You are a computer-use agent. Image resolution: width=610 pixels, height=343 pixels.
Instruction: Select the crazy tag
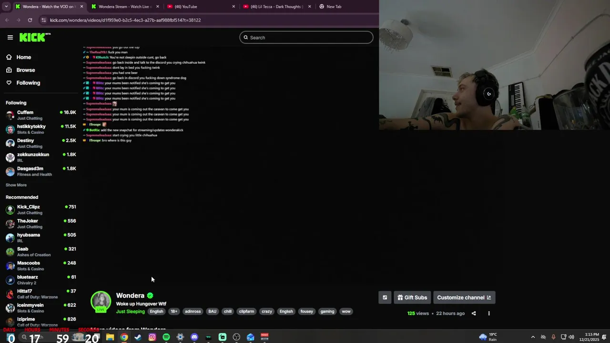(x=267, y=312)
